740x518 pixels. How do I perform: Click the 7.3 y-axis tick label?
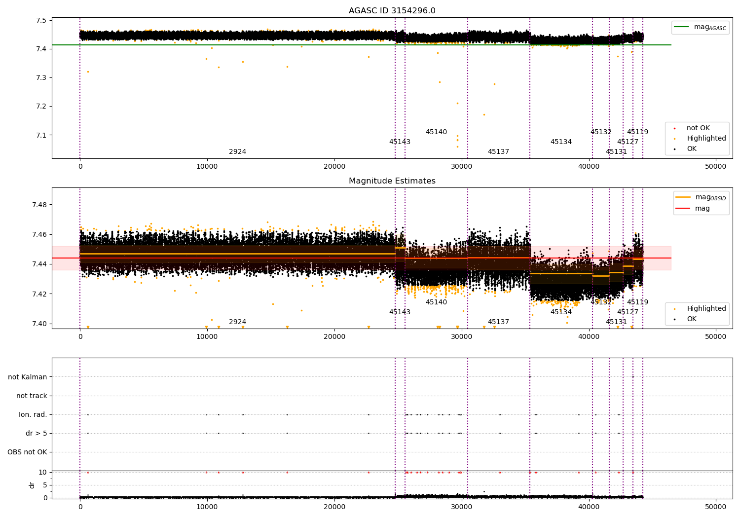[x=41, y=77]
